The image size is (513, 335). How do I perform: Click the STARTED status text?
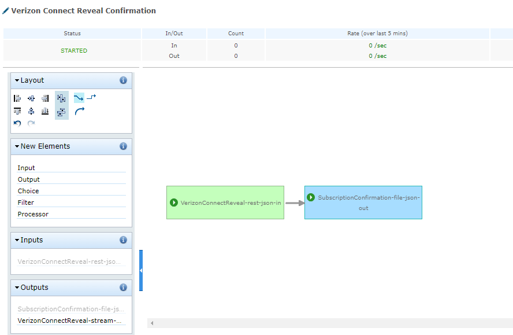(x=74, y=50)
